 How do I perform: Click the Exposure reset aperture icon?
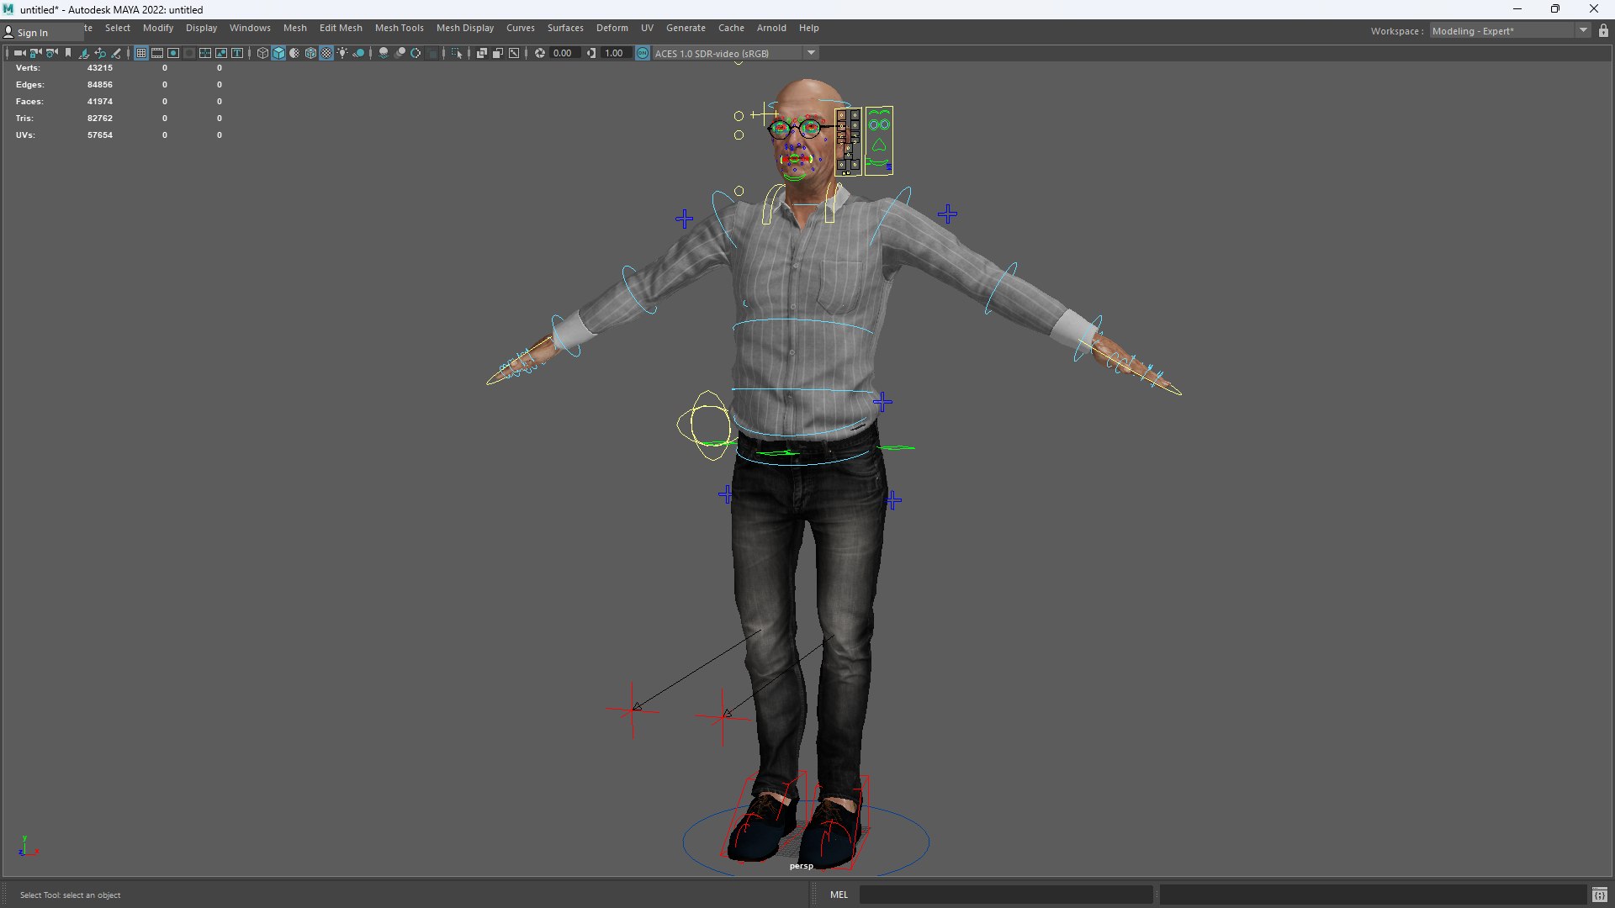(540, 53)
